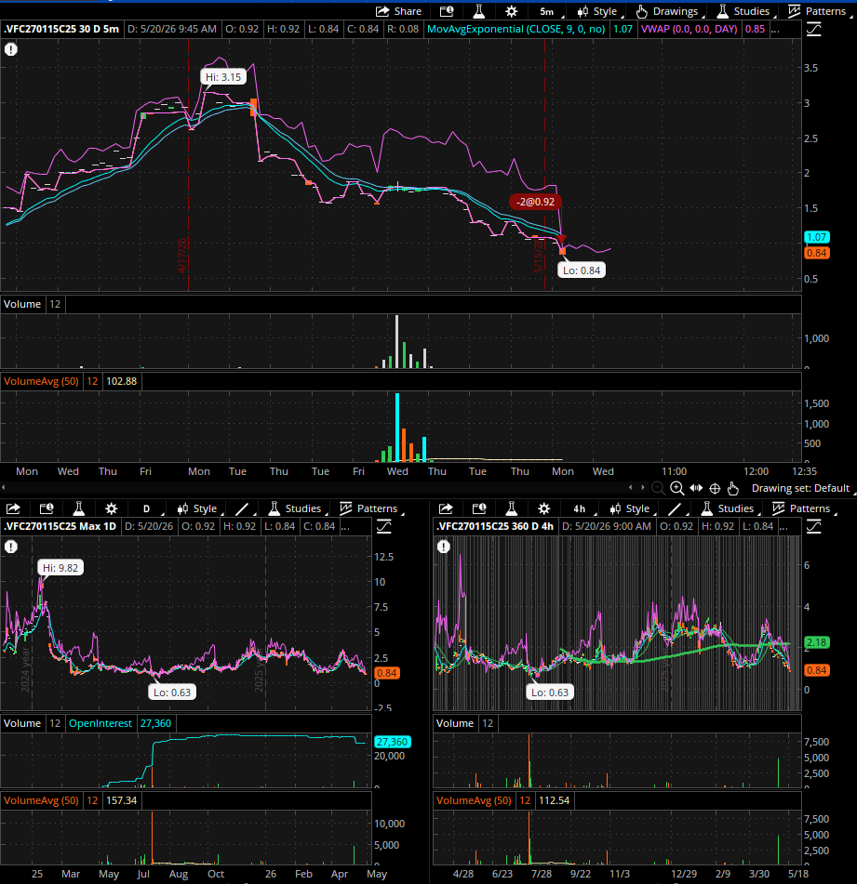Open the Drawing set: Default dropdown

(x=801, y=488)
